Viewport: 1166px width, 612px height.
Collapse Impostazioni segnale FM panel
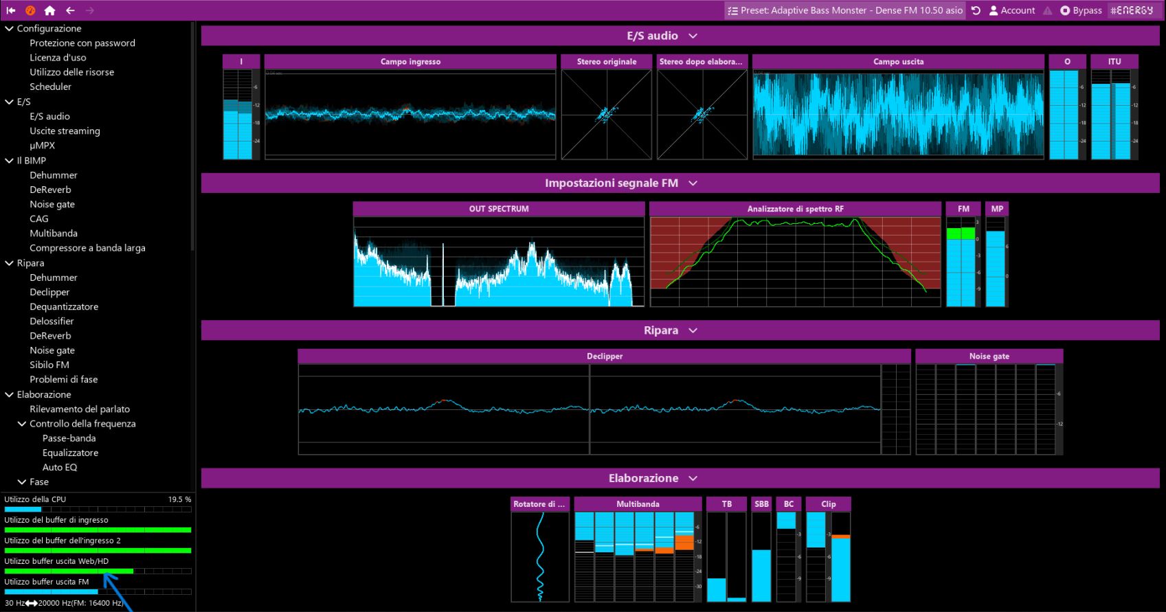click(x=693, y=183)
